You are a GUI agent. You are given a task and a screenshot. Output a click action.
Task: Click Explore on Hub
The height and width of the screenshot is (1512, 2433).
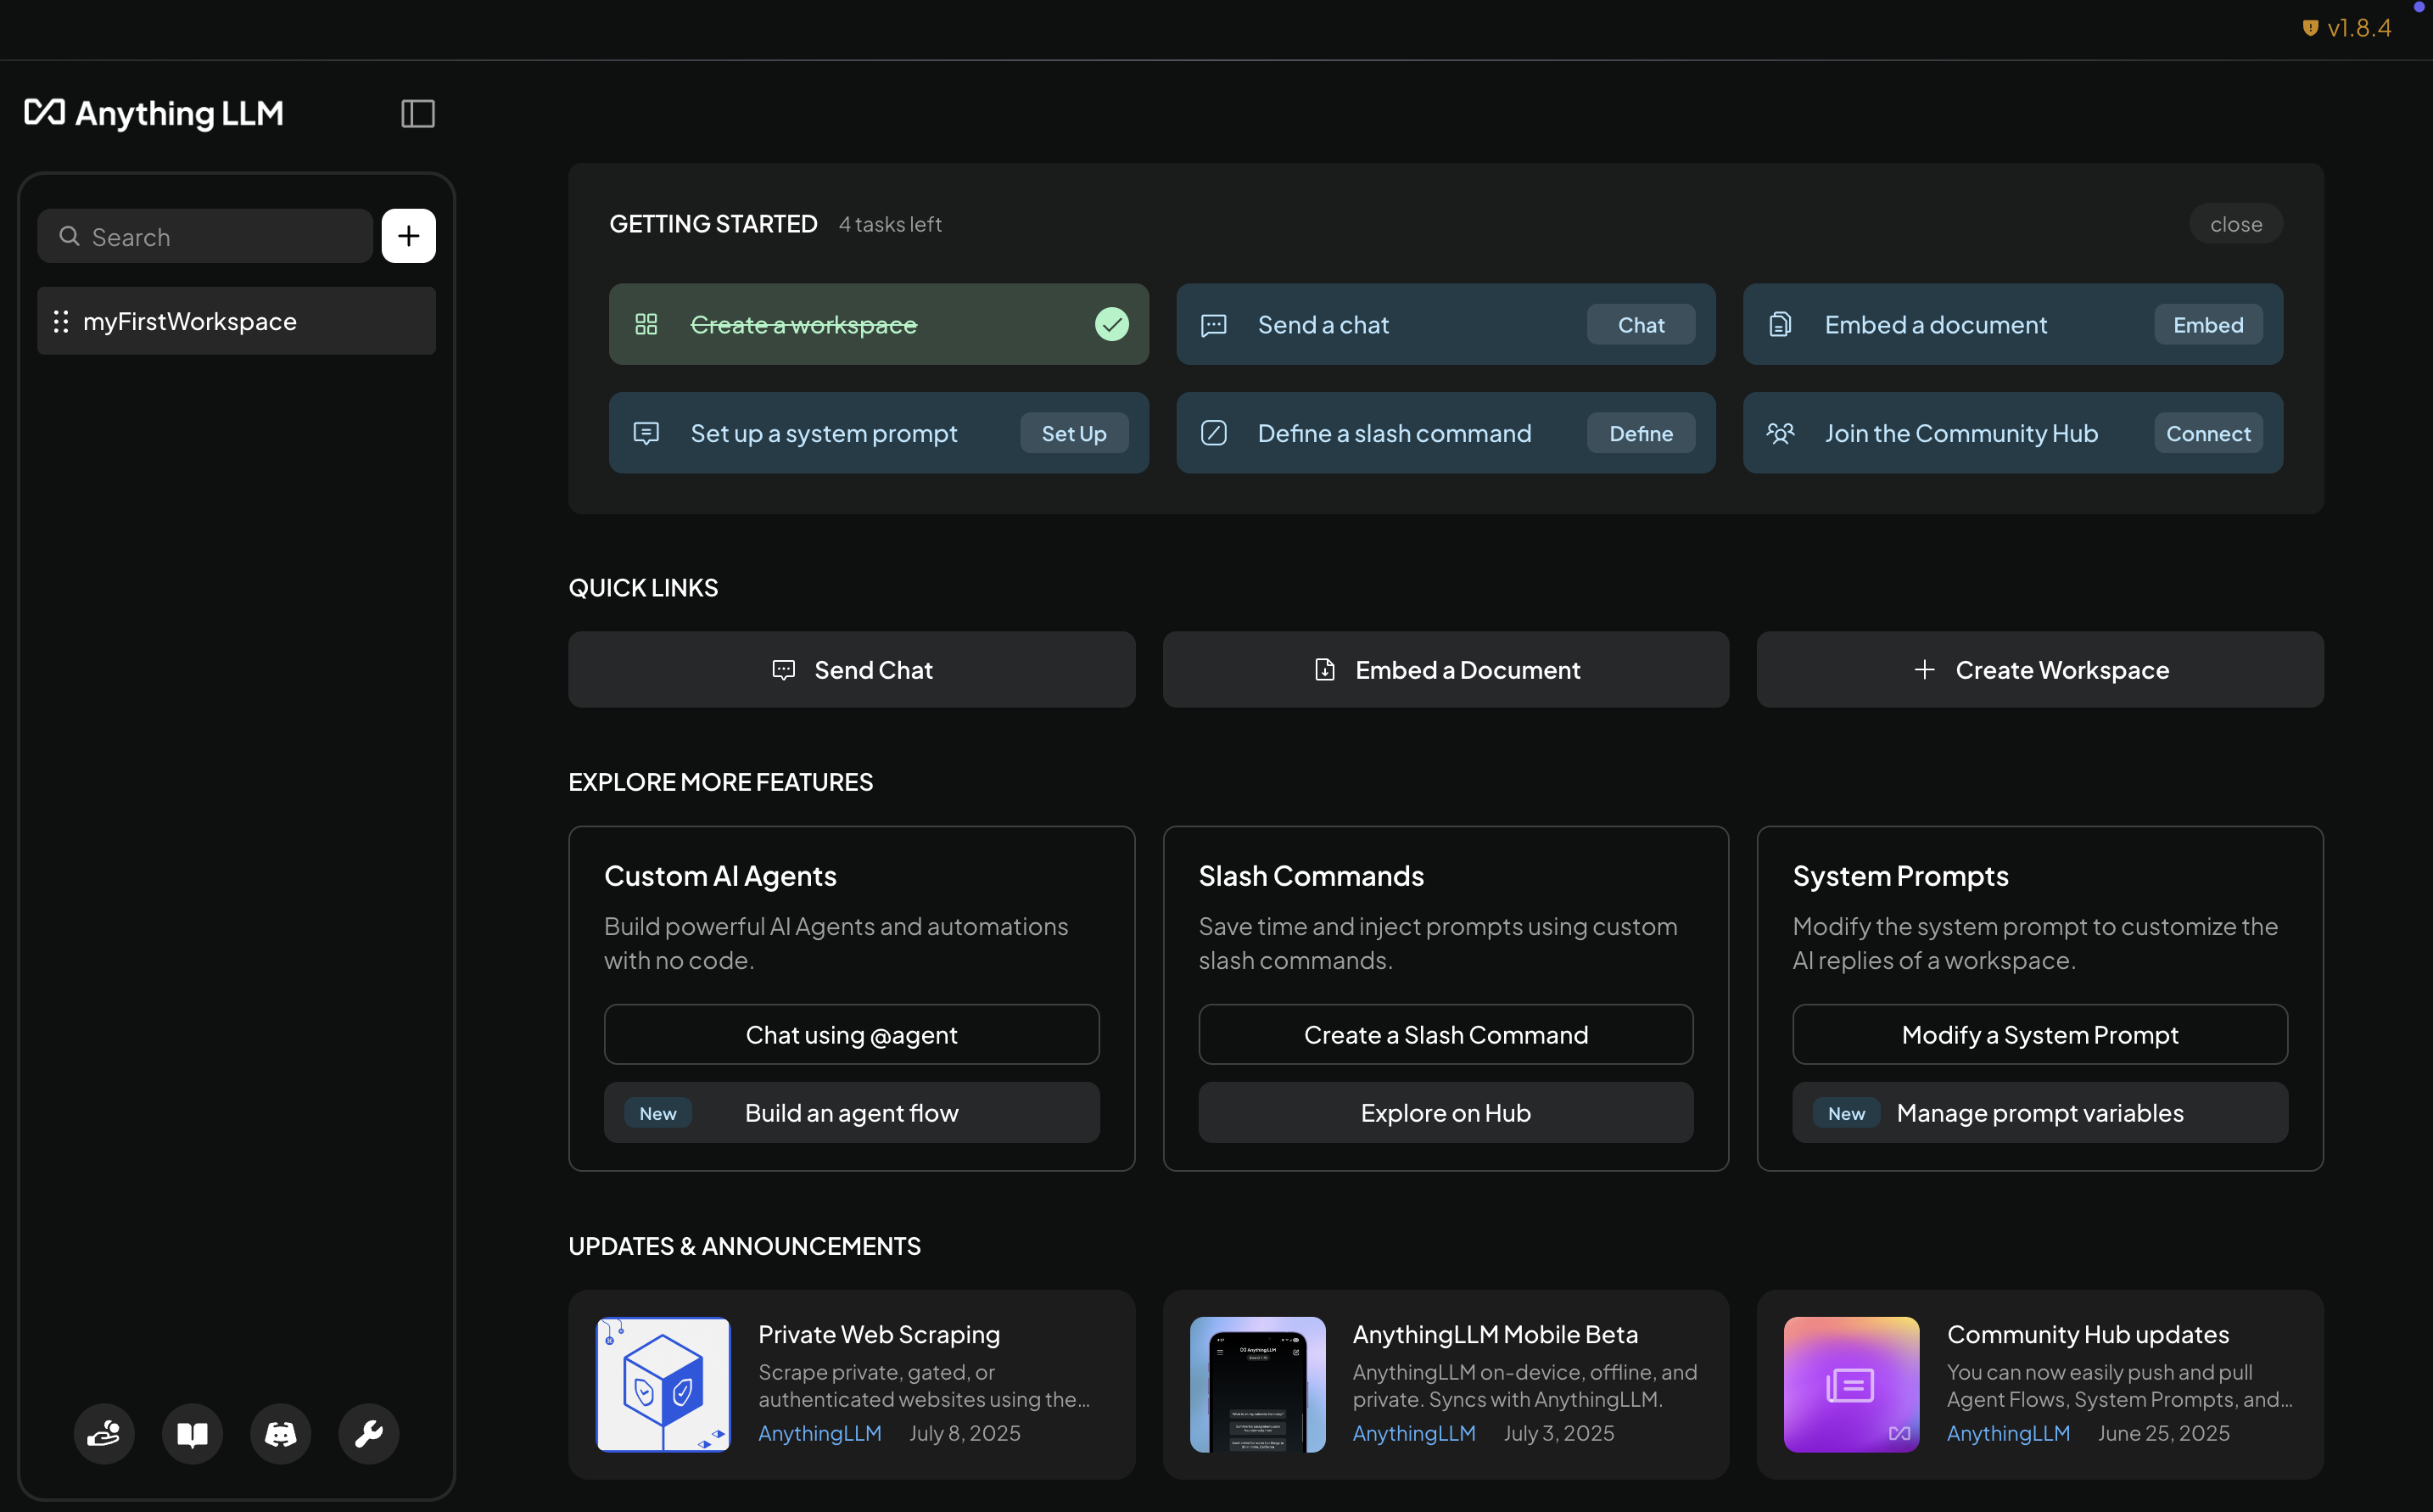tap(1446, 1112)
